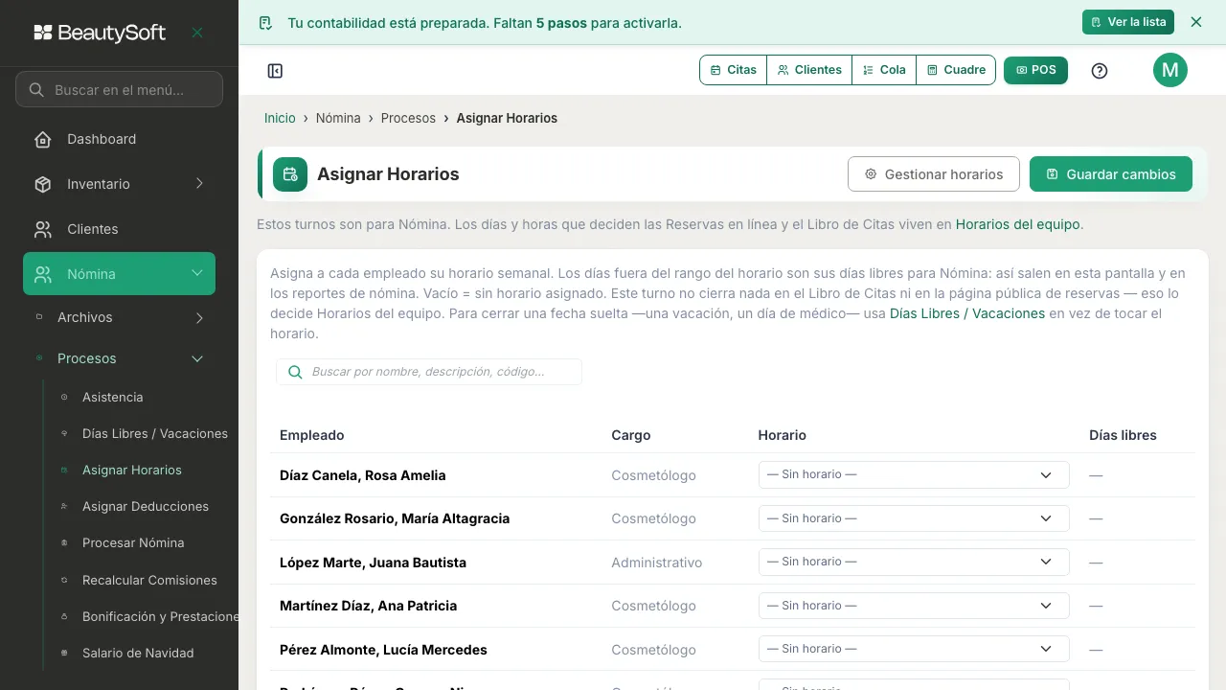Click the Dashboard home icon
The height and width of the screenshot is (690, 1226).
coord(43,139)
